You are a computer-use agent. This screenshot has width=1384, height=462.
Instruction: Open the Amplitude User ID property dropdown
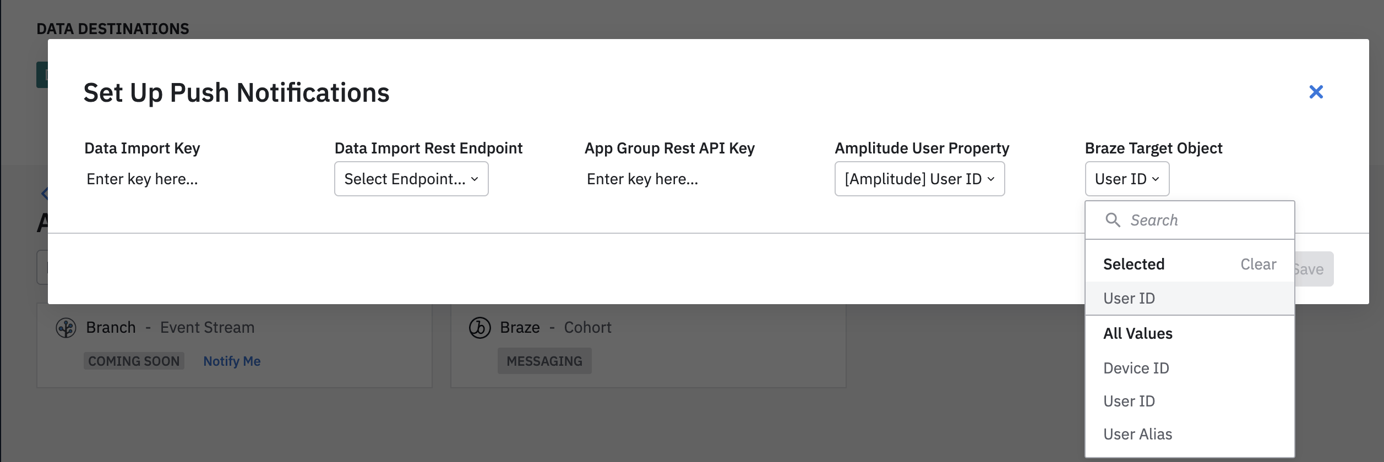coord(919,179)
